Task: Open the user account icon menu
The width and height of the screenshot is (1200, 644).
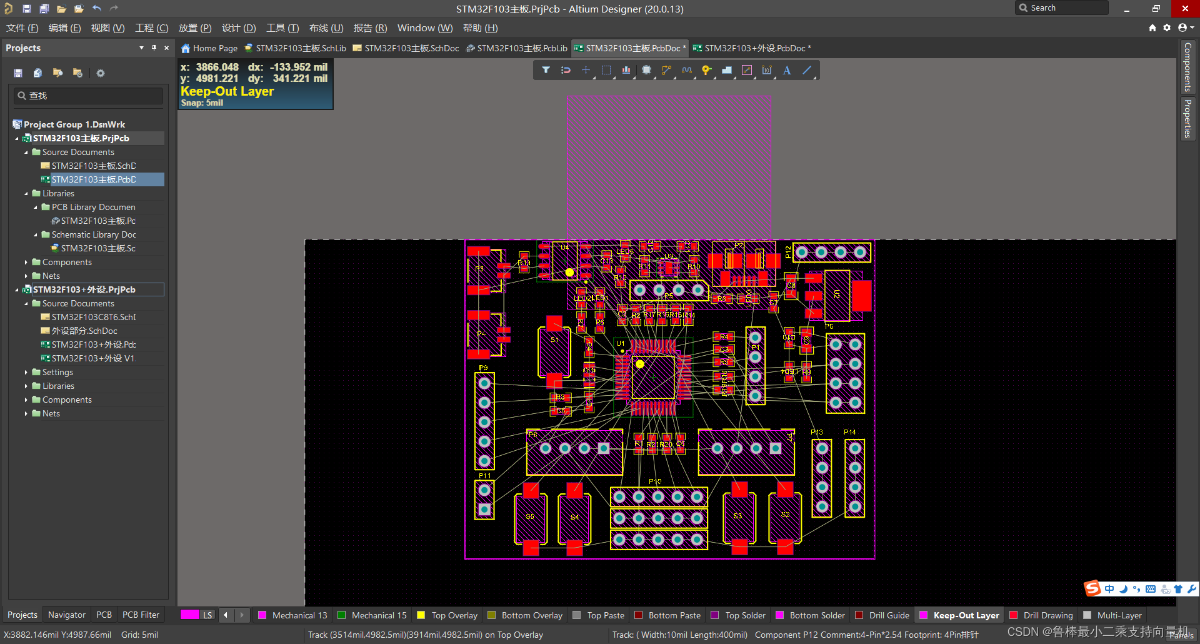Action: 1185,28
